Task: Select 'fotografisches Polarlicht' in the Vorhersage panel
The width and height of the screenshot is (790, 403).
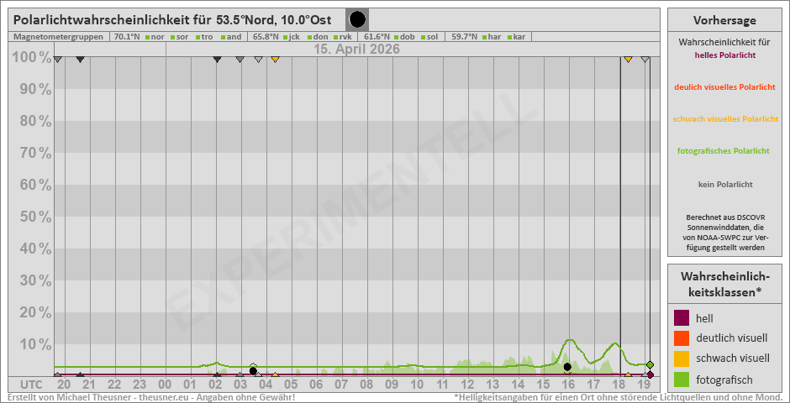Action: pos(725,151)
